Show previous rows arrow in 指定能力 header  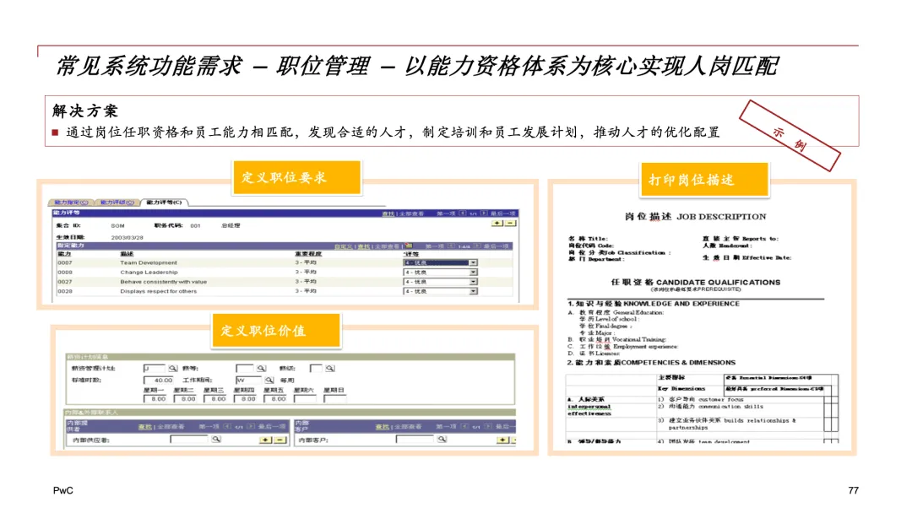pos(451,246)
